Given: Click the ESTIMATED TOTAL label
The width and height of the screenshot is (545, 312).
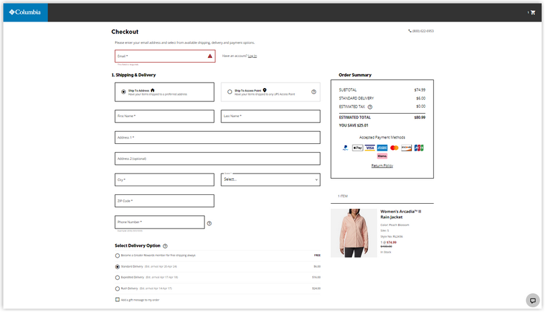Looking at the screenshot, I should click(x=355, y=118).
